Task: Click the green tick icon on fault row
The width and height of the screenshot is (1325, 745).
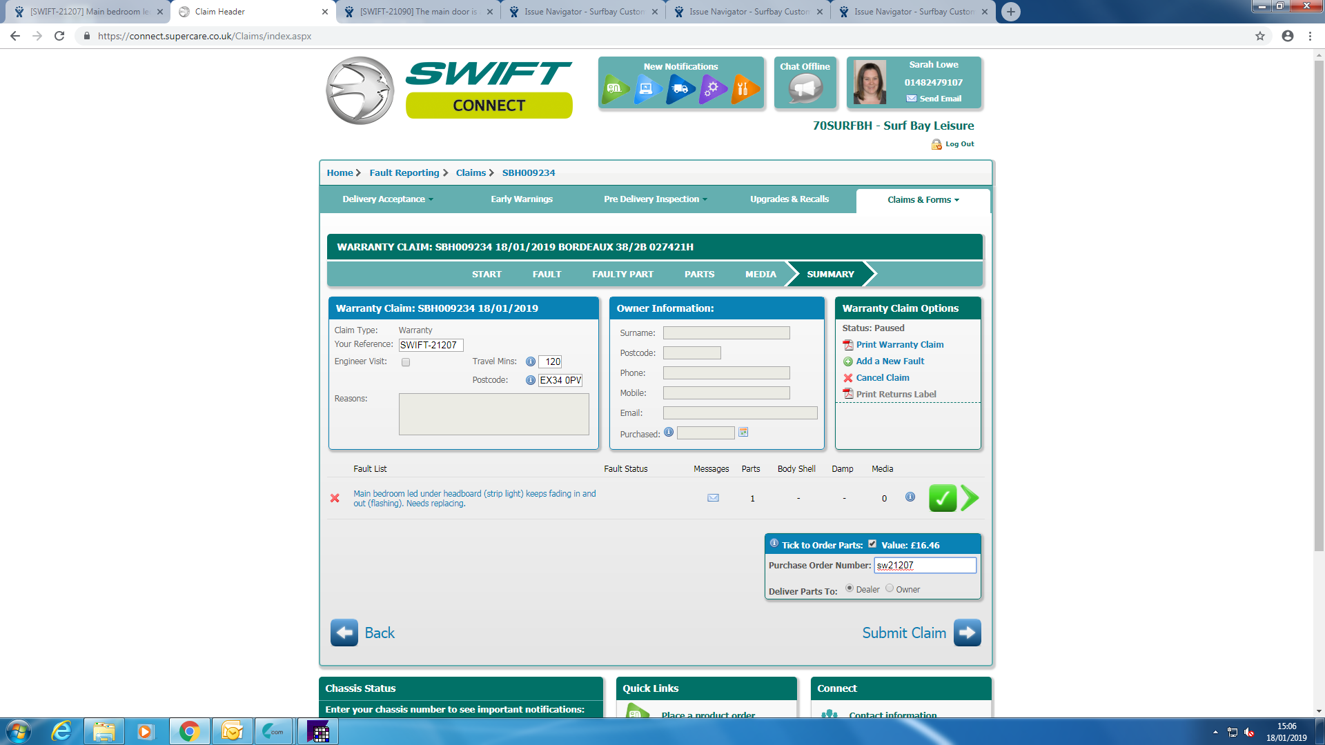Action: click(x=942, y=498)
